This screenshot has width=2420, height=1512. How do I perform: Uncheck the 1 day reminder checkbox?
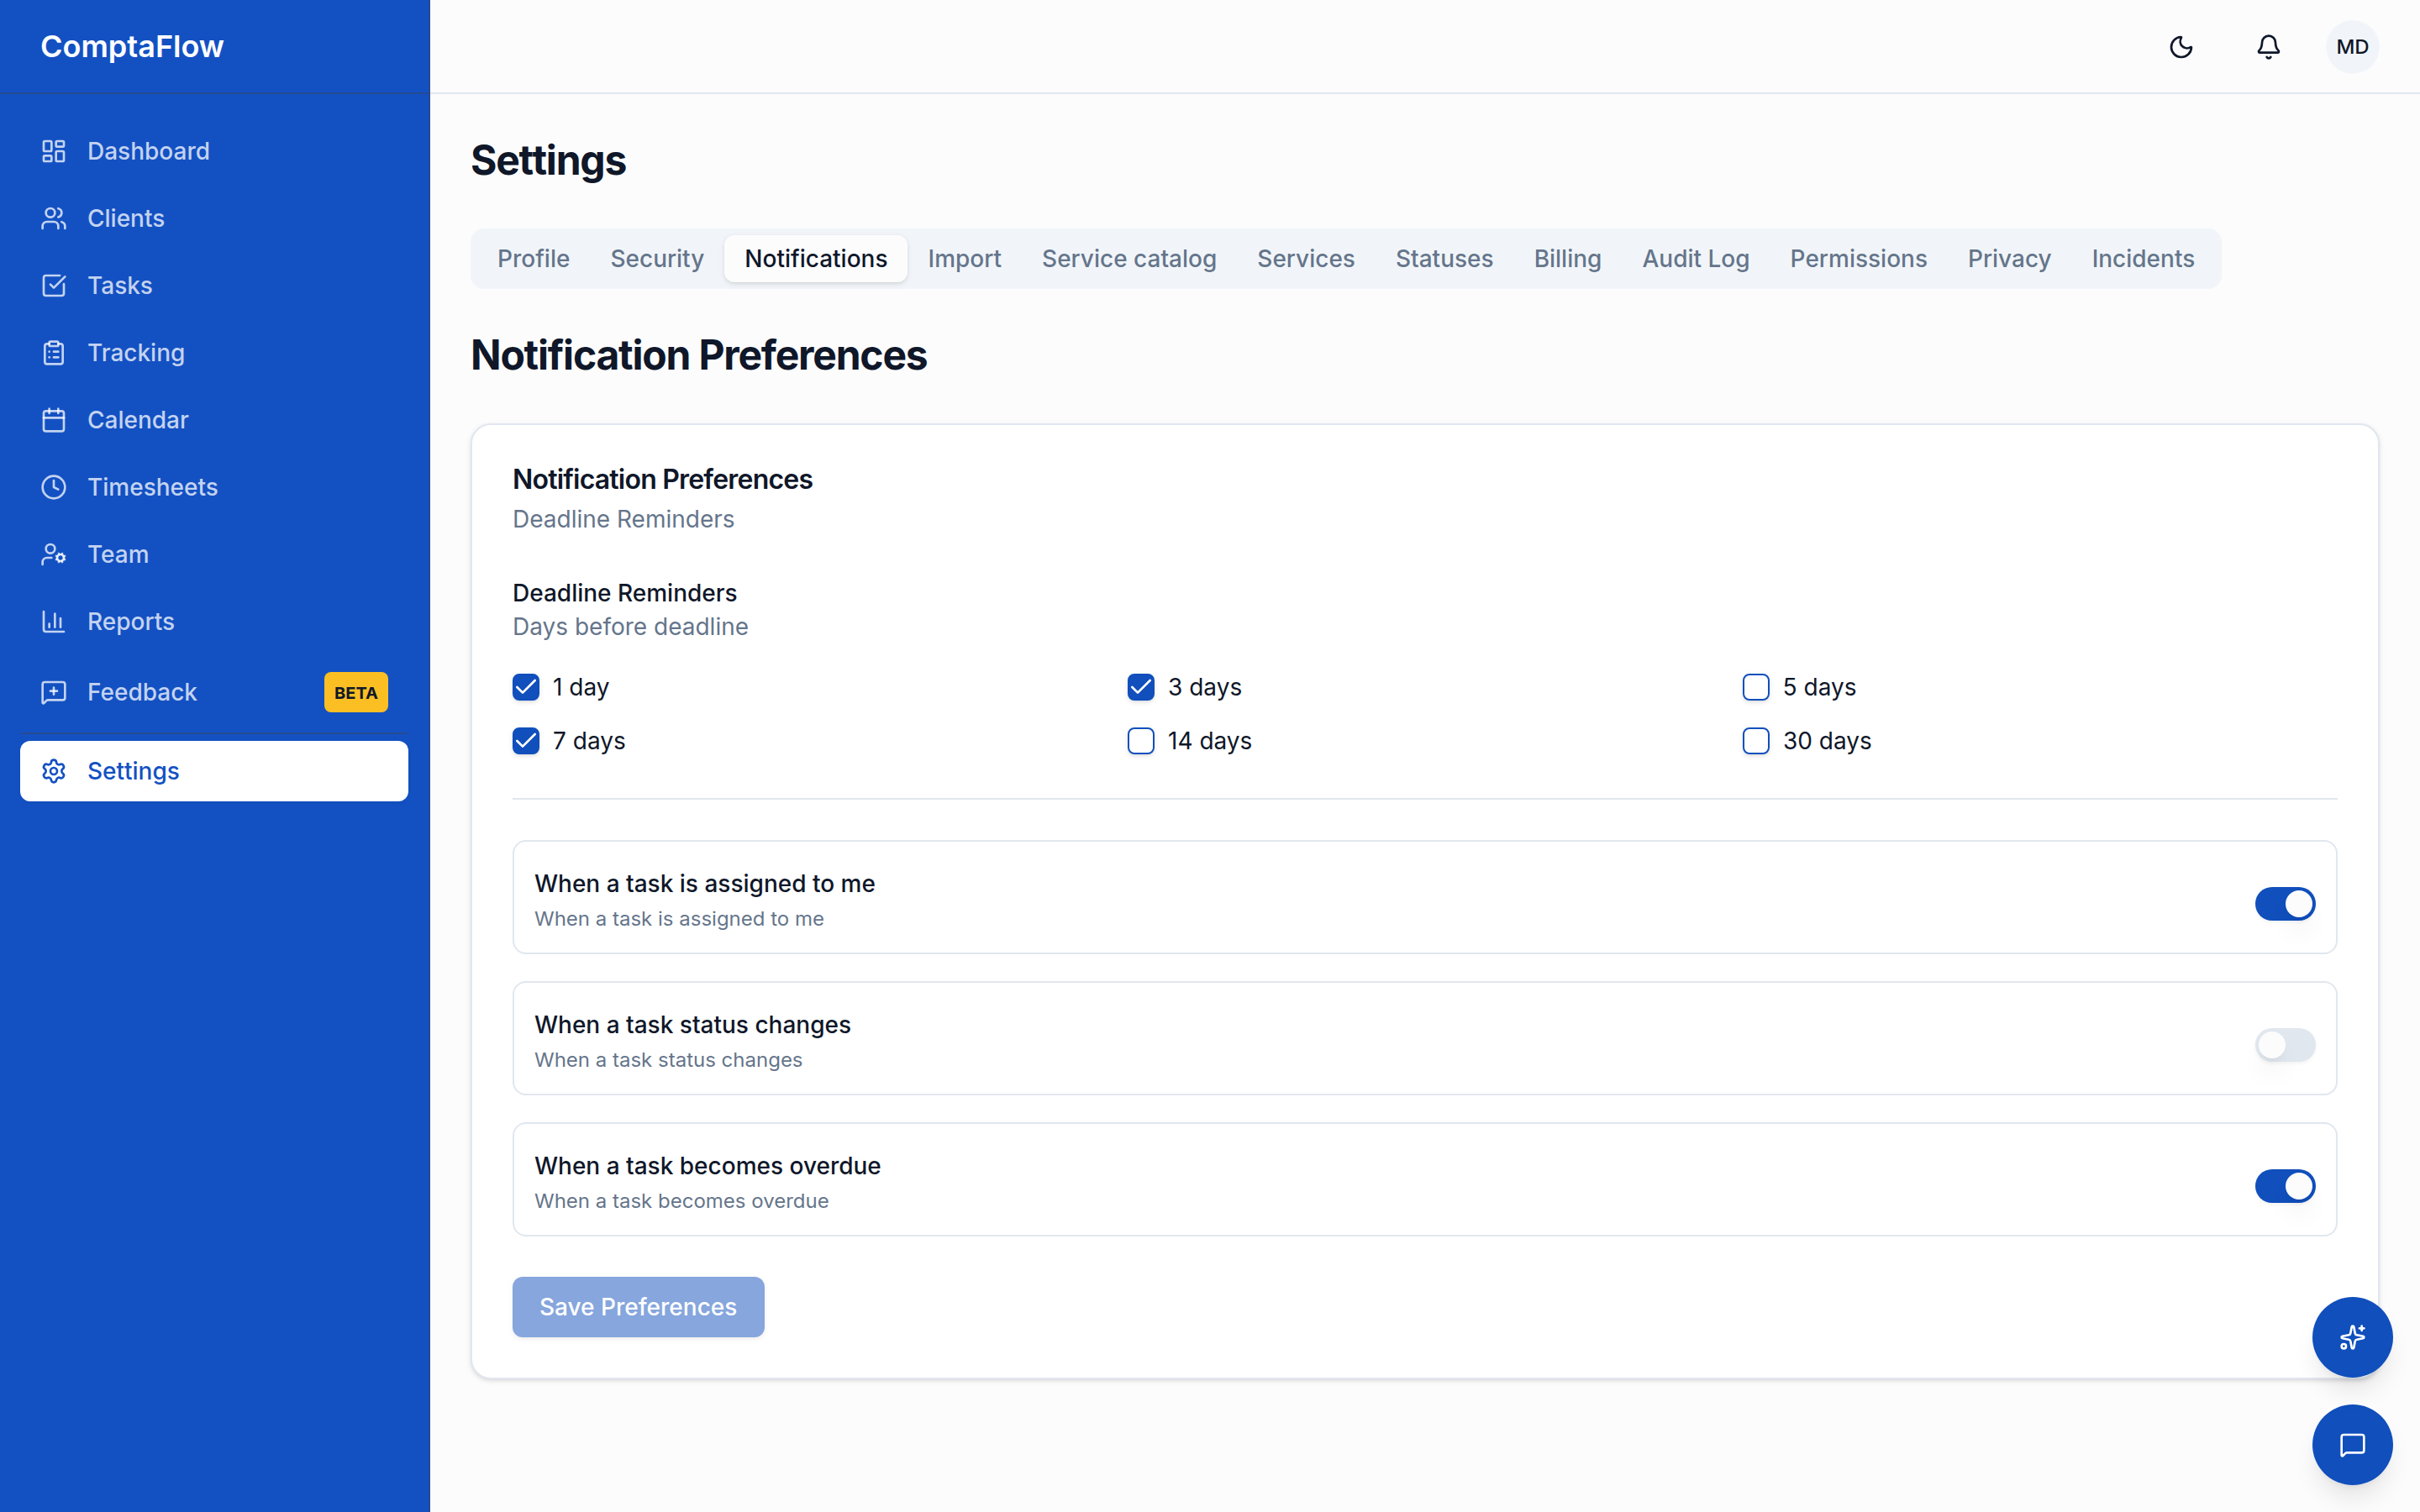(x=526, y=687)
